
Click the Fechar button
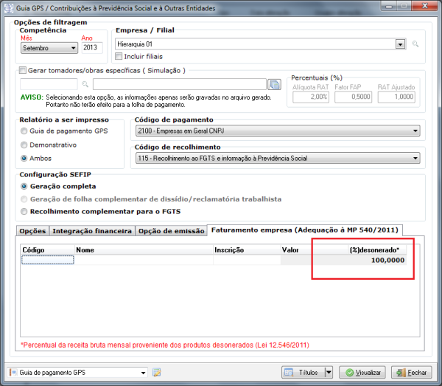click(412, 373)
